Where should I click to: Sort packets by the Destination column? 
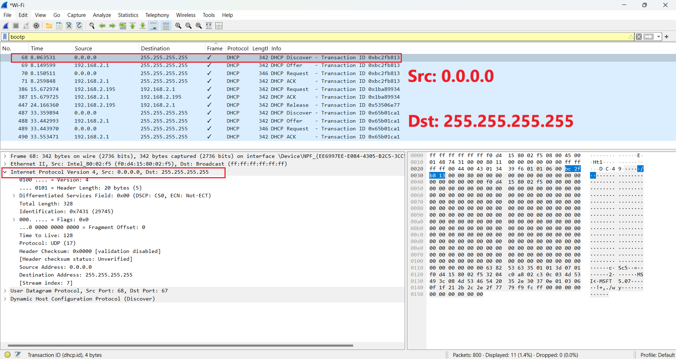tap(172, 49)
